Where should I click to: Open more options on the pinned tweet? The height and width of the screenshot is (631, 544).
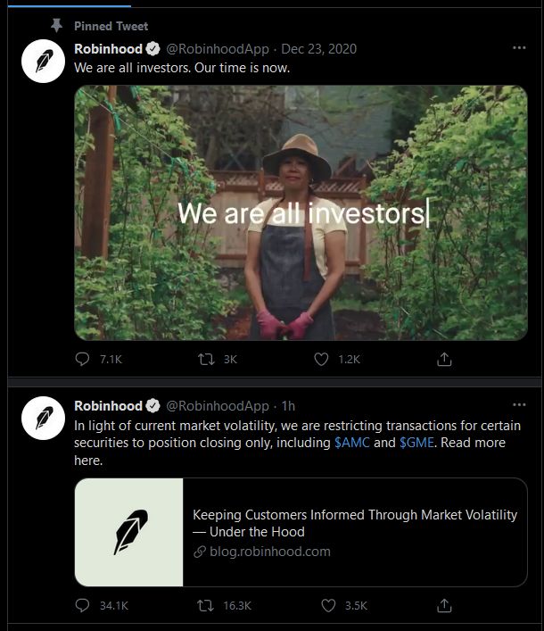pyautogui.click(x=519, y=48)
